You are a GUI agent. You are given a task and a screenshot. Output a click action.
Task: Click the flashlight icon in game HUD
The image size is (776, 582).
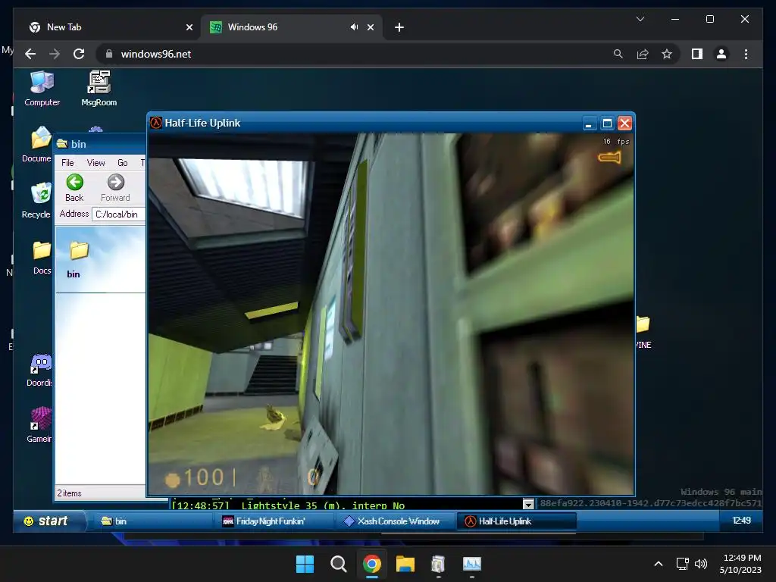click(610, 158)
